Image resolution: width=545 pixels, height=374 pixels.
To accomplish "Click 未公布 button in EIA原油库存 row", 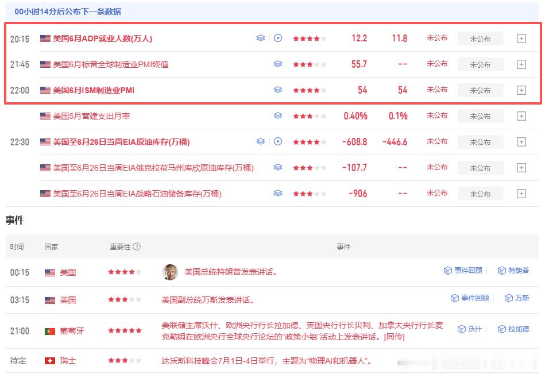I will point(480,142).
